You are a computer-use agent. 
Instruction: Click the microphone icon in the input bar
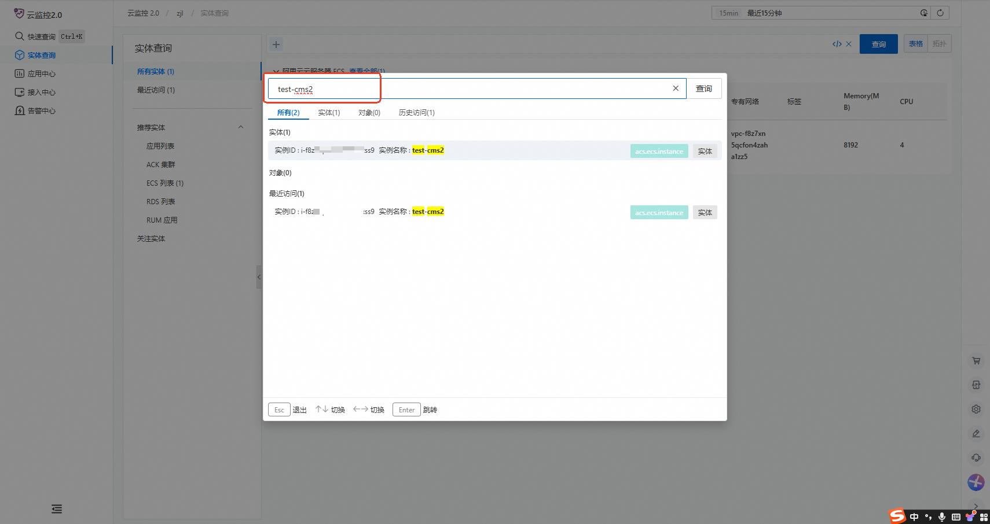tap(942, 517)
